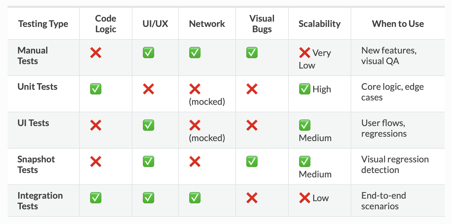Select the Visual Bugs column header
Image resolution: width=452 pixels, height=224 pixels.
[262, 24]
